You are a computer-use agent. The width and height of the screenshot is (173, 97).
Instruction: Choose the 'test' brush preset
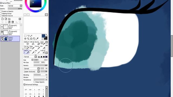pyautogui.click(x=37, y=52)
